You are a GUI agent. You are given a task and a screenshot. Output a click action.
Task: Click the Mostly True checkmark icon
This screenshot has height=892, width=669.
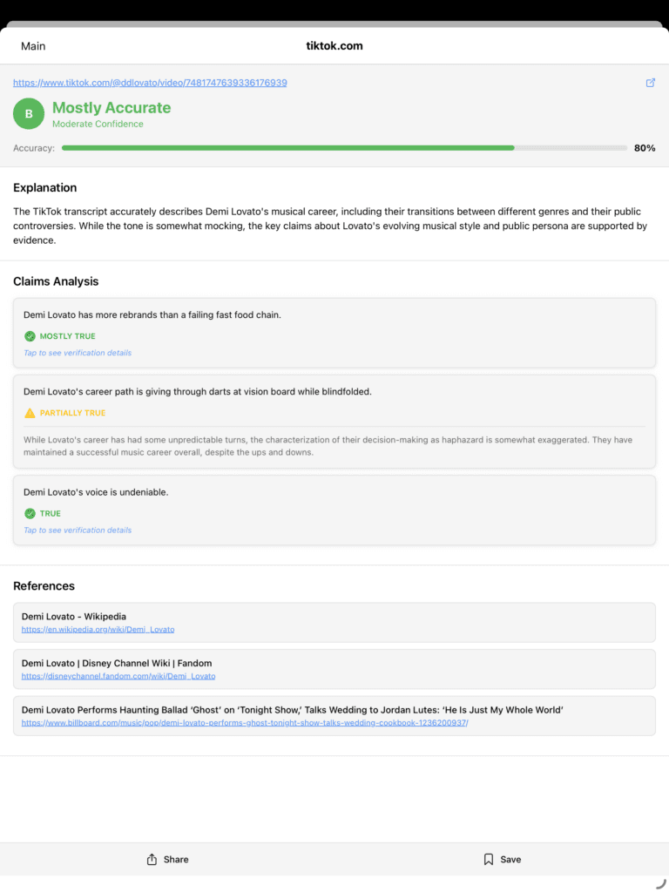pyautogui.click(x=30, y=336)
